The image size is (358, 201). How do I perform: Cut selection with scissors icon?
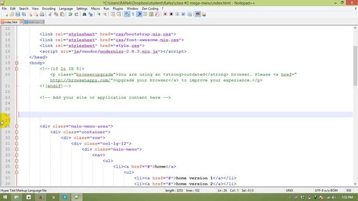point(50,15)
